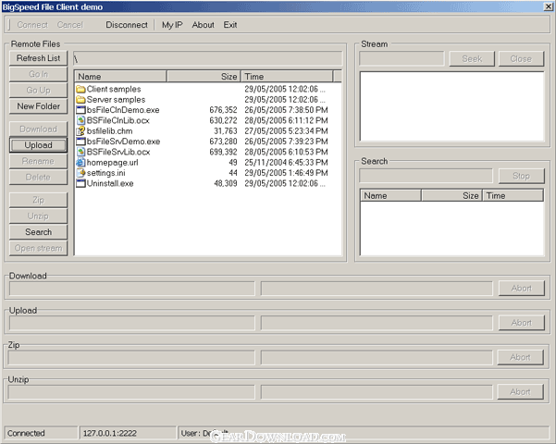Click the Rename button
The height and width of the screenshot is (444, 556).
[38, 161]
